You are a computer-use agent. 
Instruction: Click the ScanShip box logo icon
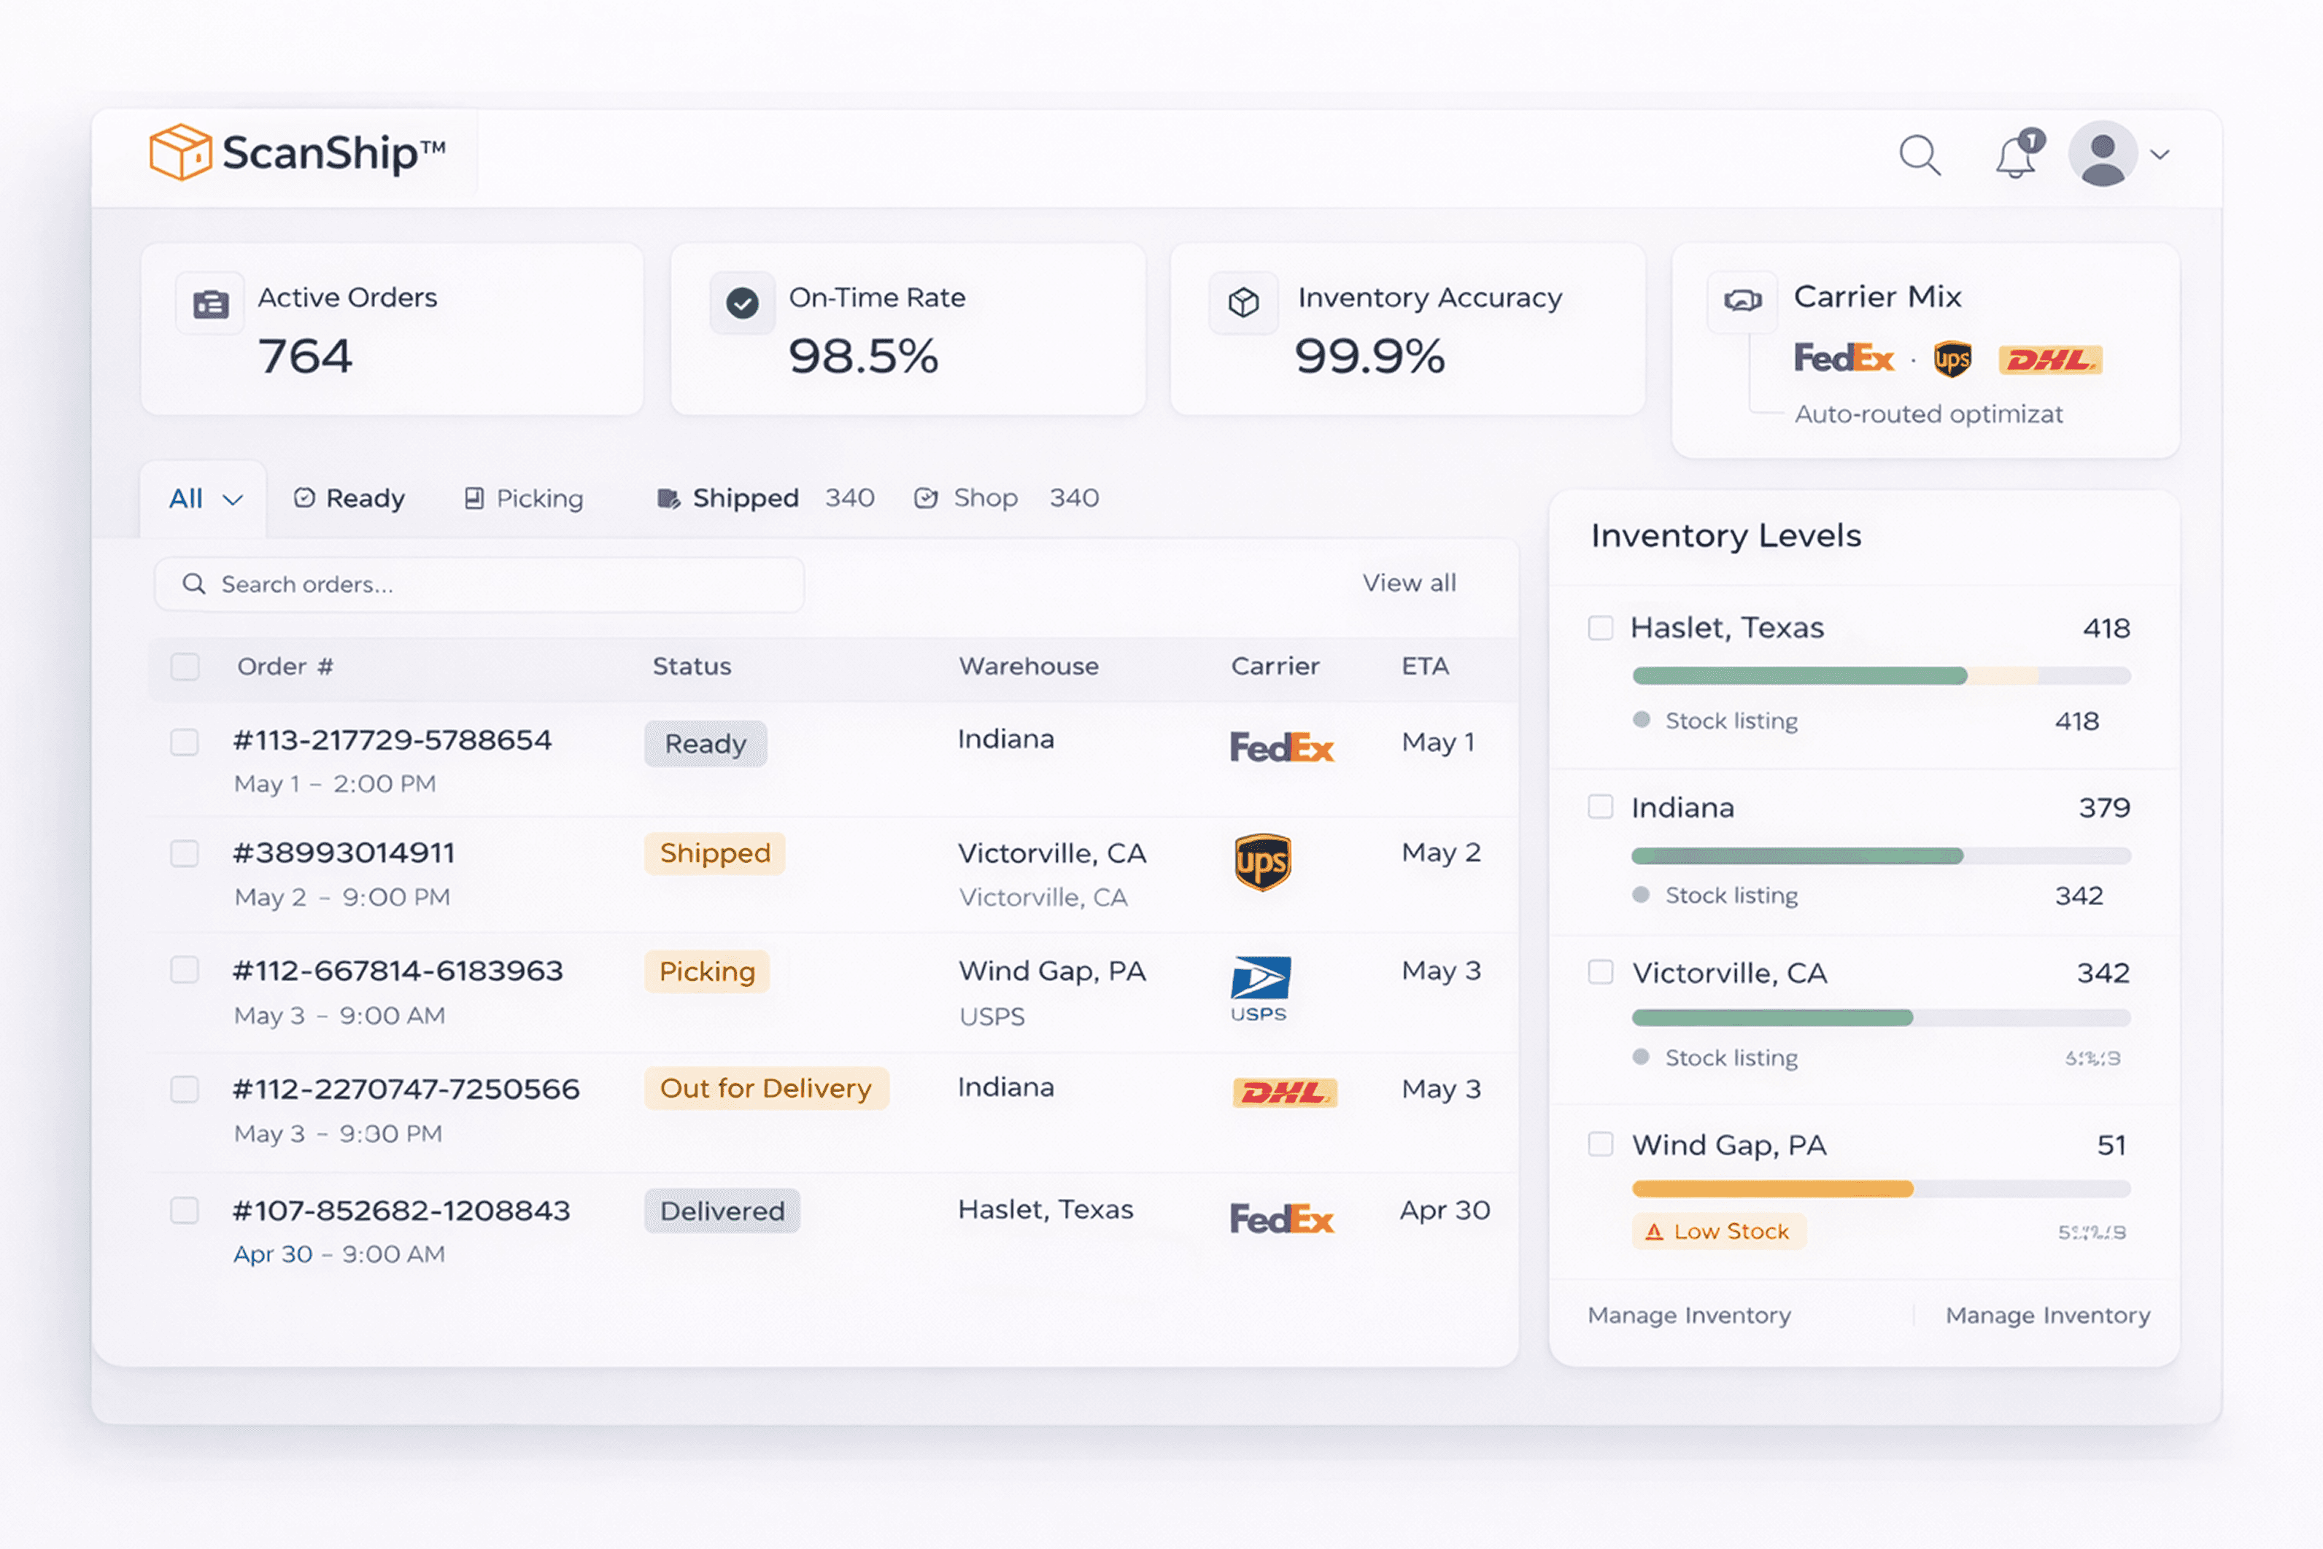(x=179, y=152)
